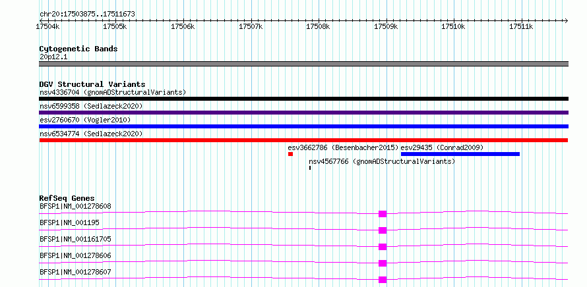Click the magenta exon of NM_001278607

click(383, 280)
